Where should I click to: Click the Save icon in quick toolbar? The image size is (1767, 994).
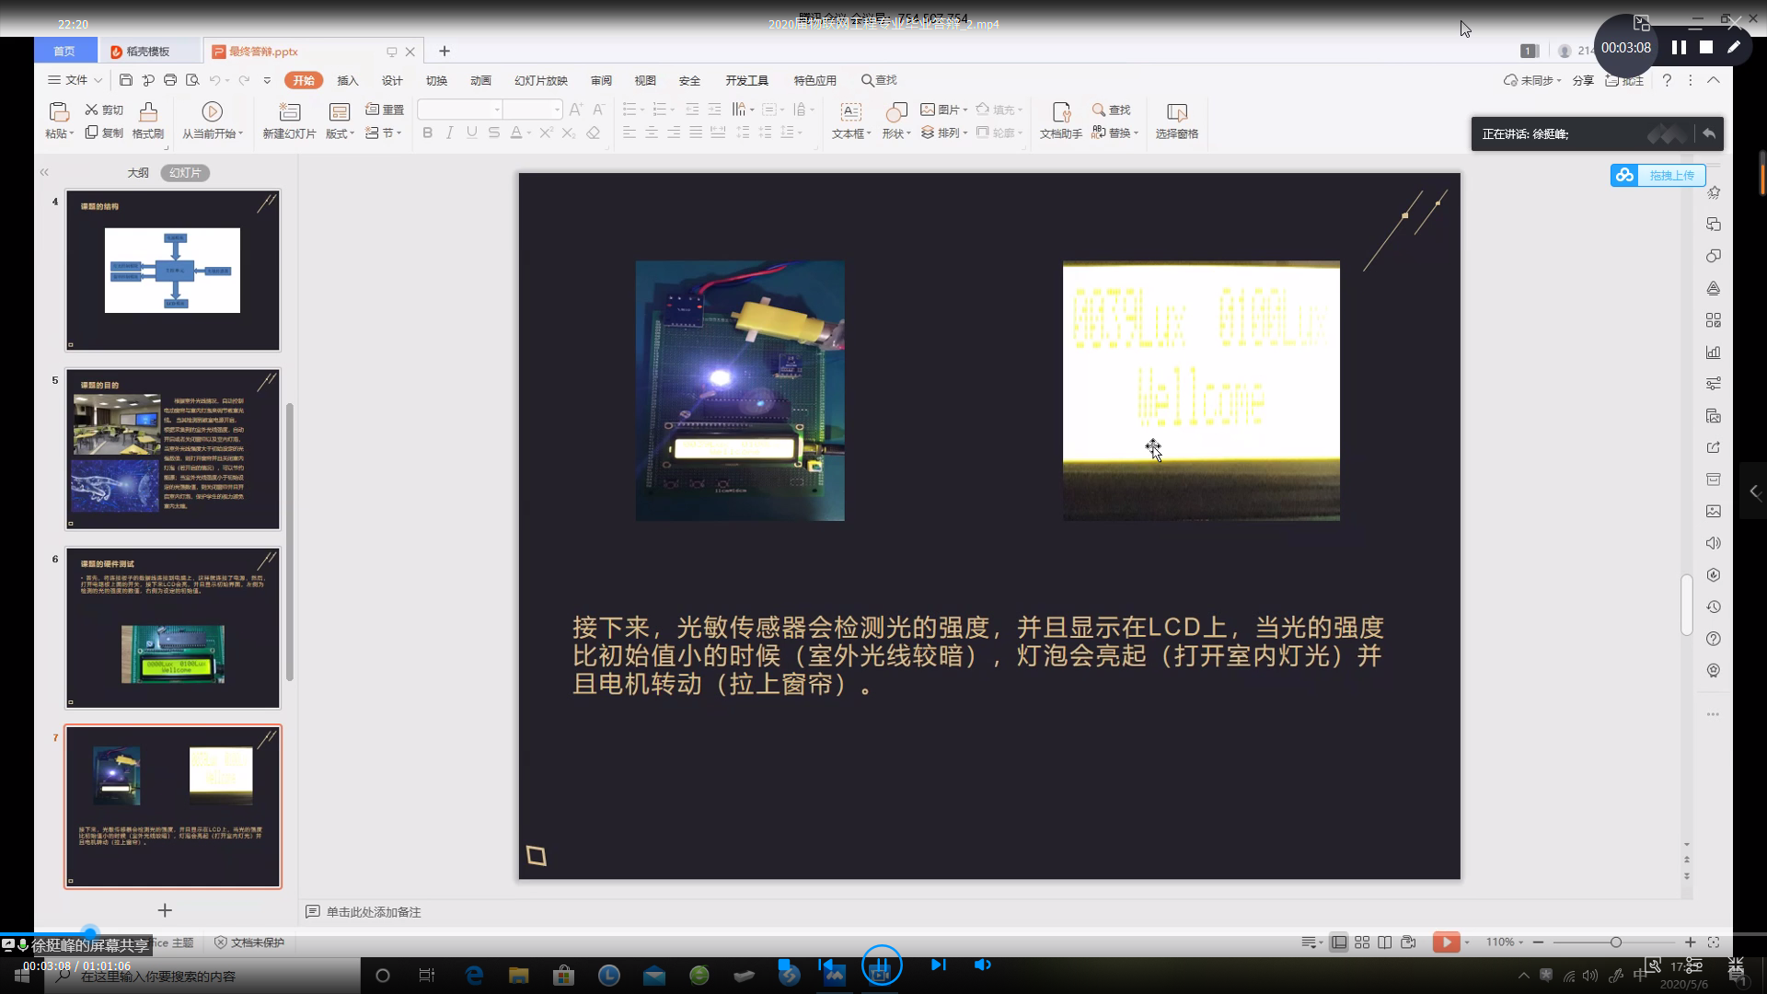(x=126, y=80)
